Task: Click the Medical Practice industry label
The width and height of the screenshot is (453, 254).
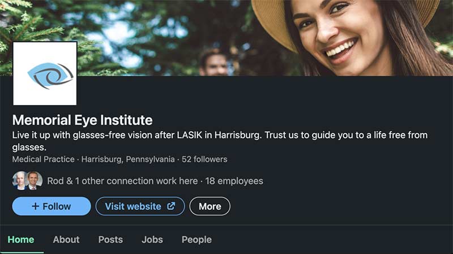Action: (x=43, y=159)
